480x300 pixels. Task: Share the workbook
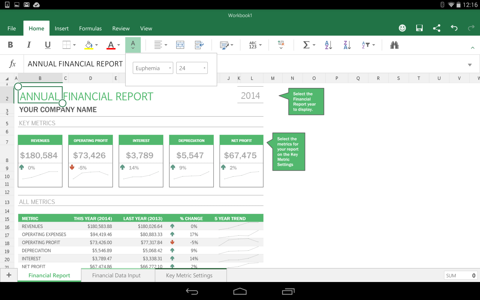pos(437,28)
